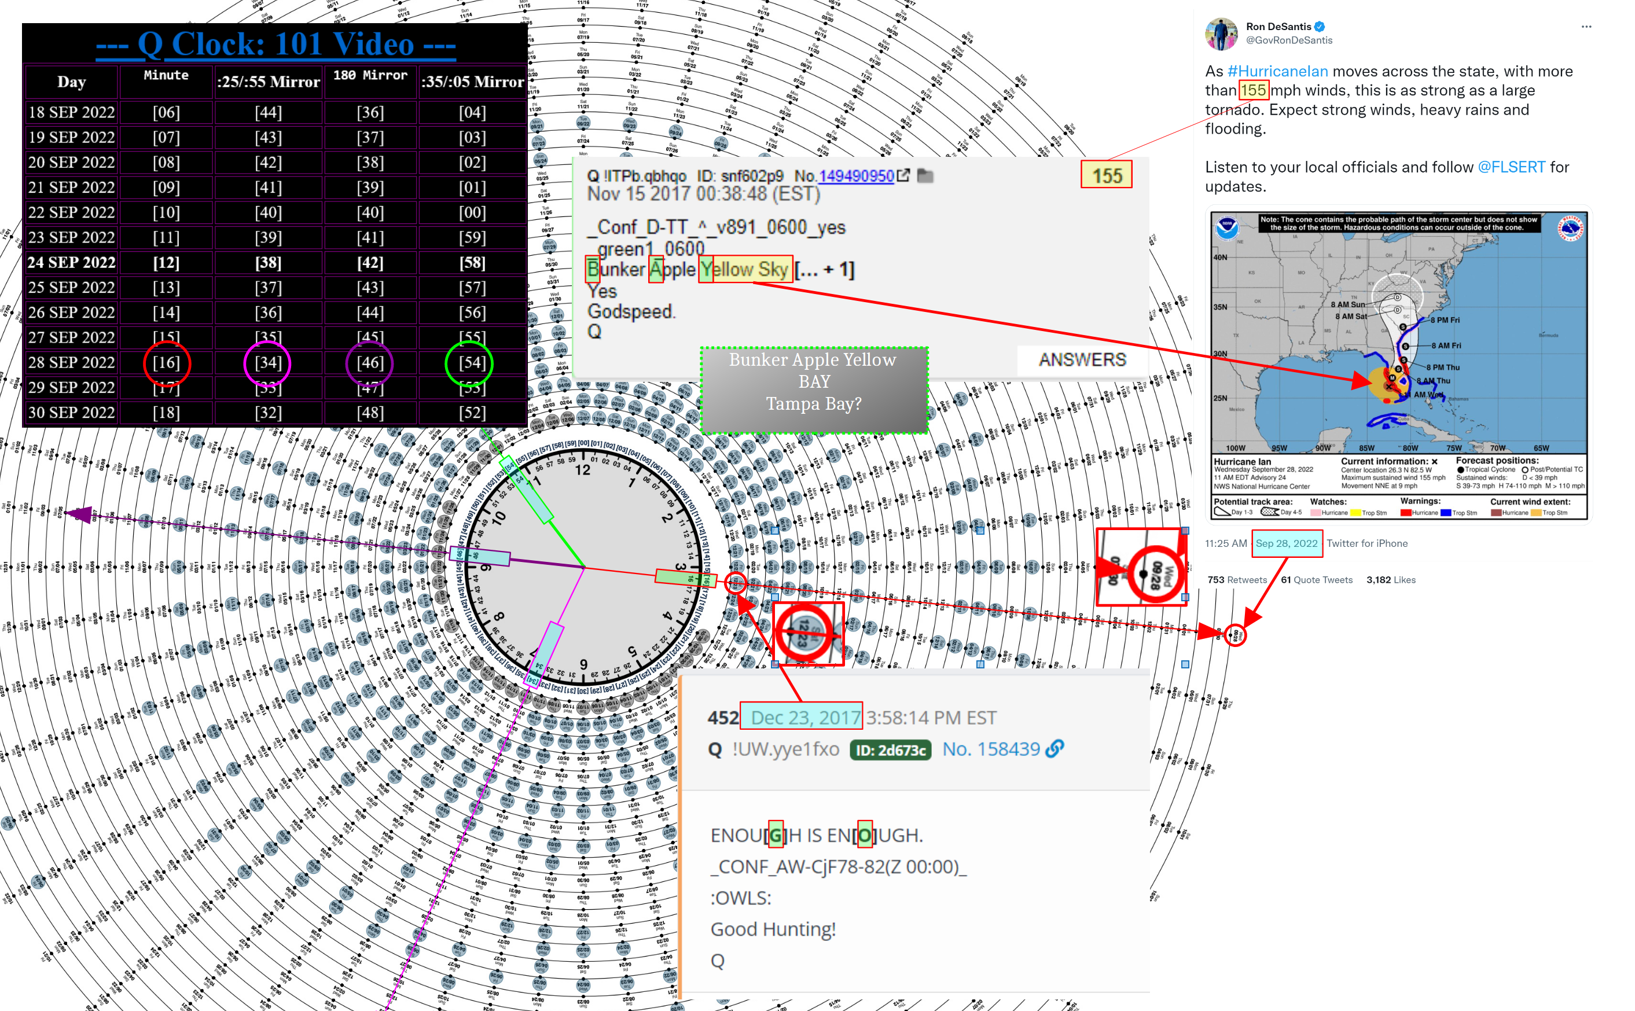Click the large '12' on the clock face
Image resolution: width=1635 pixels, height=1011 pixels.
(x=583, y=470)
